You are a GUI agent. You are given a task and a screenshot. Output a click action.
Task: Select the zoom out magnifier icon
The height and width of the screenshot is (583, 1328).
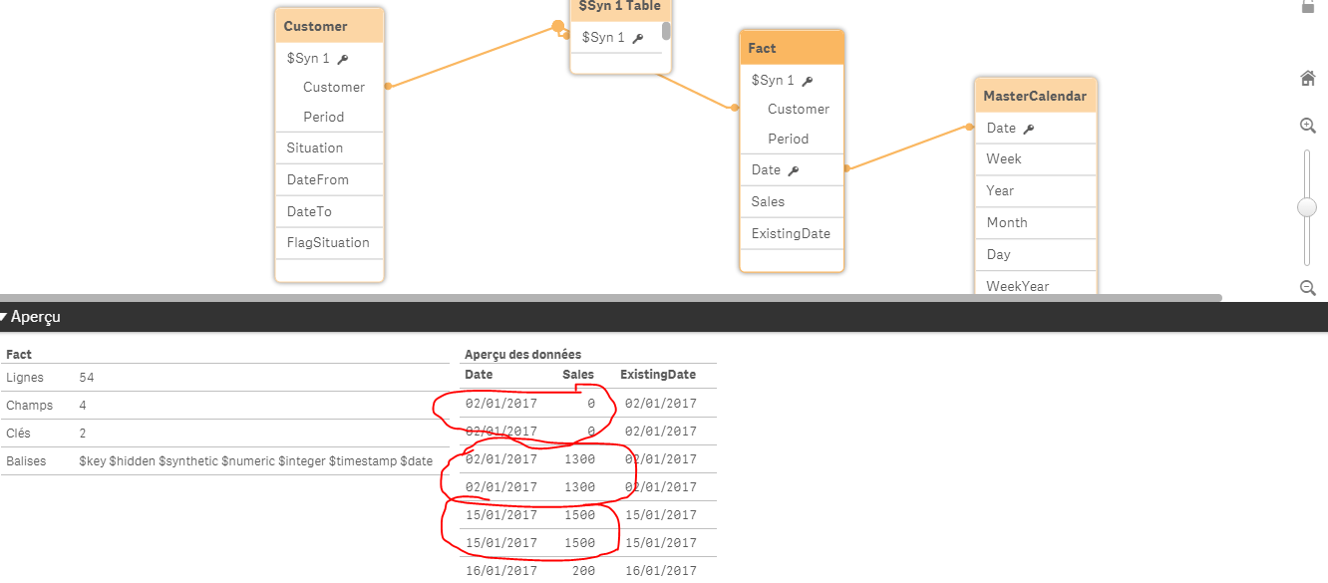coord(1307,288)
